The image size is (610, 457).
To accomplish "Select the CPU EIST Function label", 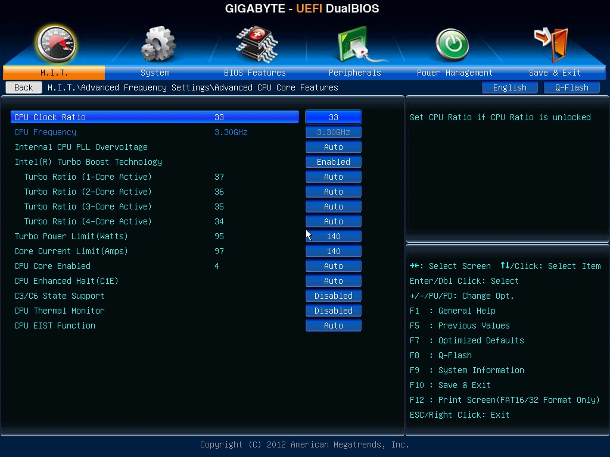I will tap(54, 325).
